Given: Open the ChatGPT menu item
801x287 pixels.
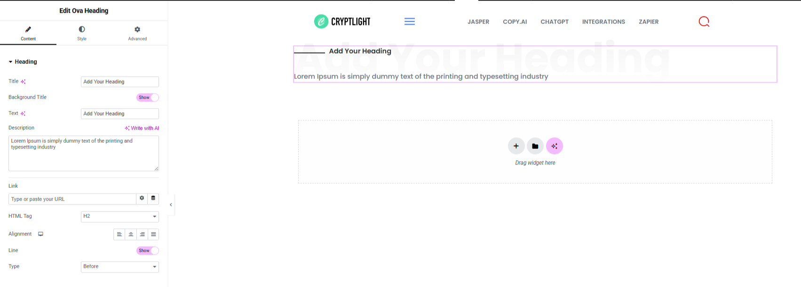Looking at the screenshot, I should pyautogui.click(x=555, y=22).
